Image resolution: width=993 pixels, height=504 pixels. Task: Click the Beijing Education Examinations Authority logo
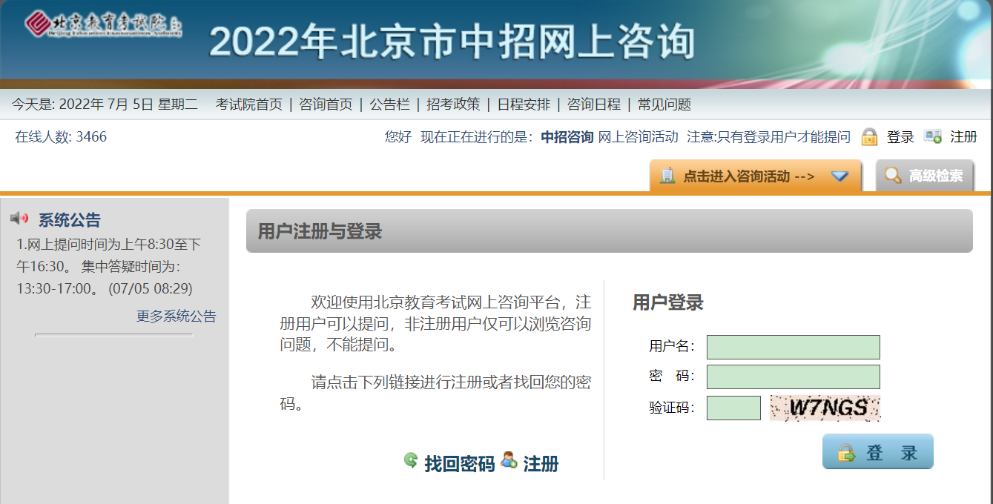(103, 24)
